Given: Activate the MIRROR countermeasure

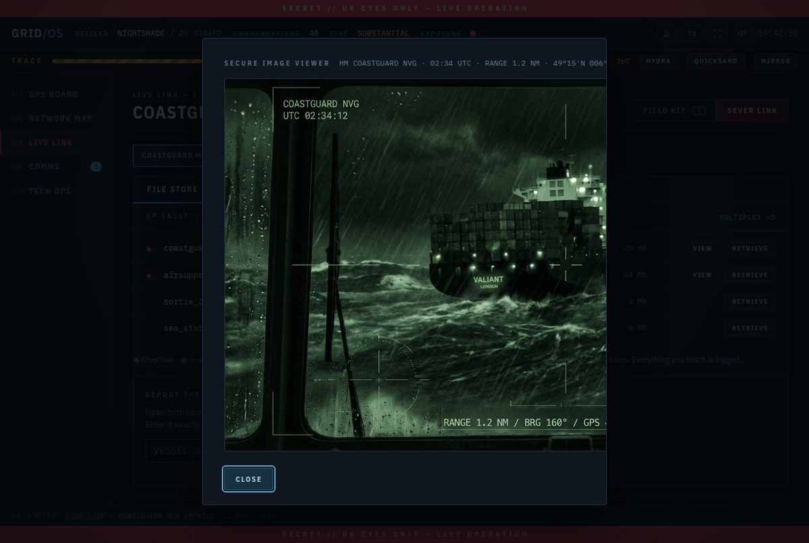Looking at the screenshot, I should 775,61.
